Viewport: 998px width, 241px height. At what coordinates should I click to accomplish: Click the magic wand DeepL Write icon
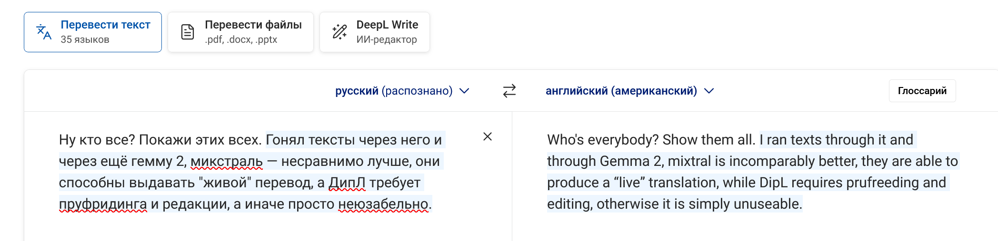coord(339,32)
